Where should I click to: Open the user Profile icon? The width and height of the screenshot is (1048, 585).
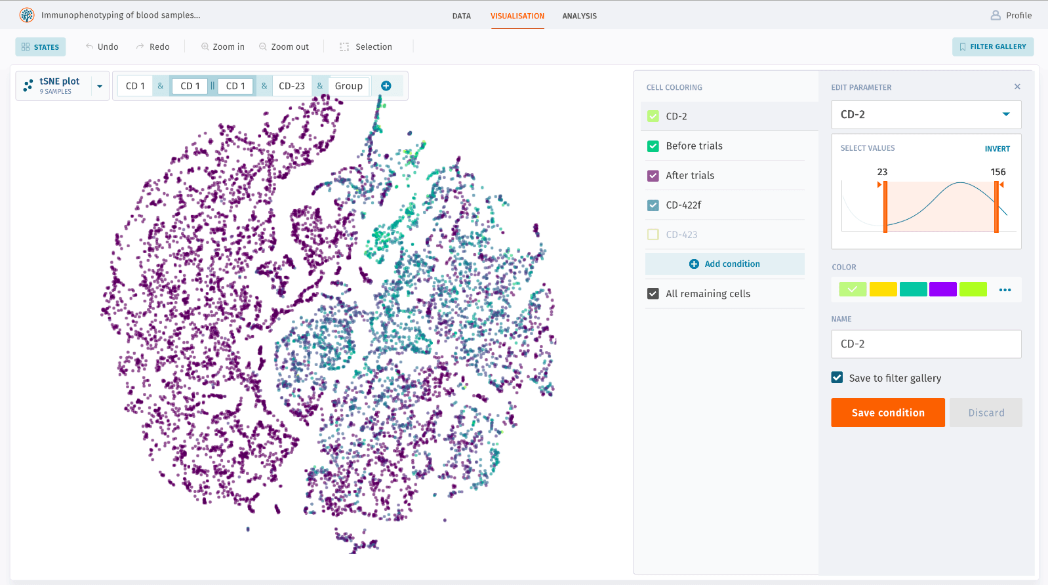[996, 15]
